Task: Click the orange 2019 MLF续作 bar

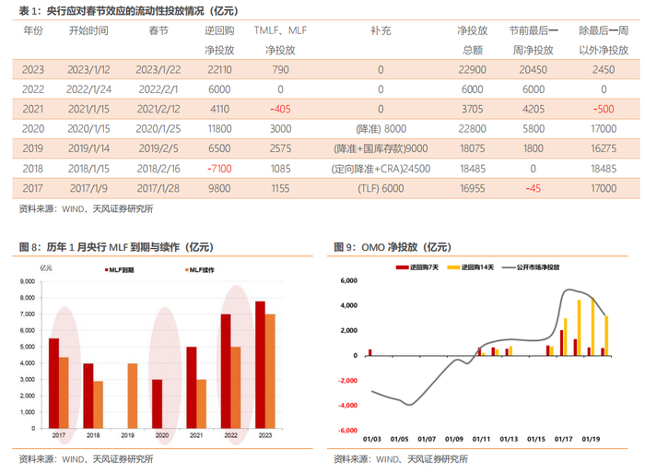Action: point(133,396)
